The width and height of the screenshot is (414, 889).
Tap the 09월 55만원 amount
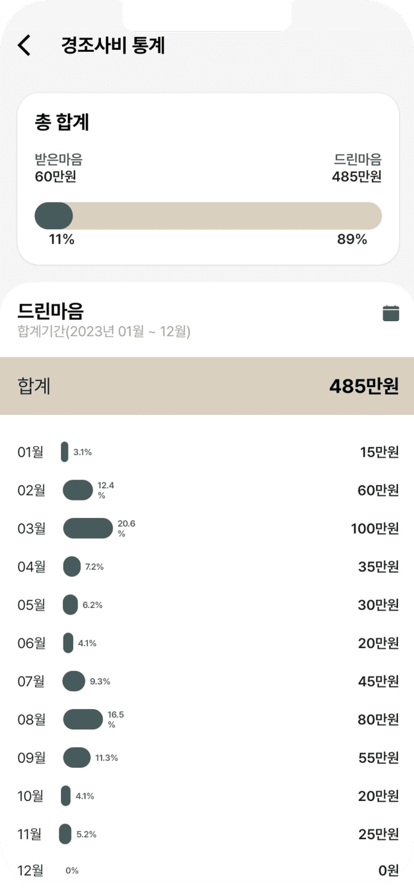[378, 758]
